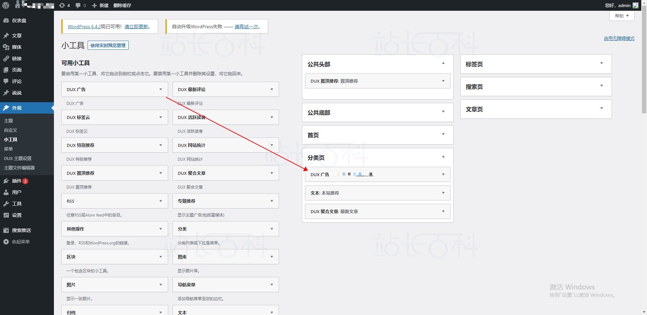Expand the 其他操作 widget arrow
This screenshot has height=315, width=647.
click(161, 229)
